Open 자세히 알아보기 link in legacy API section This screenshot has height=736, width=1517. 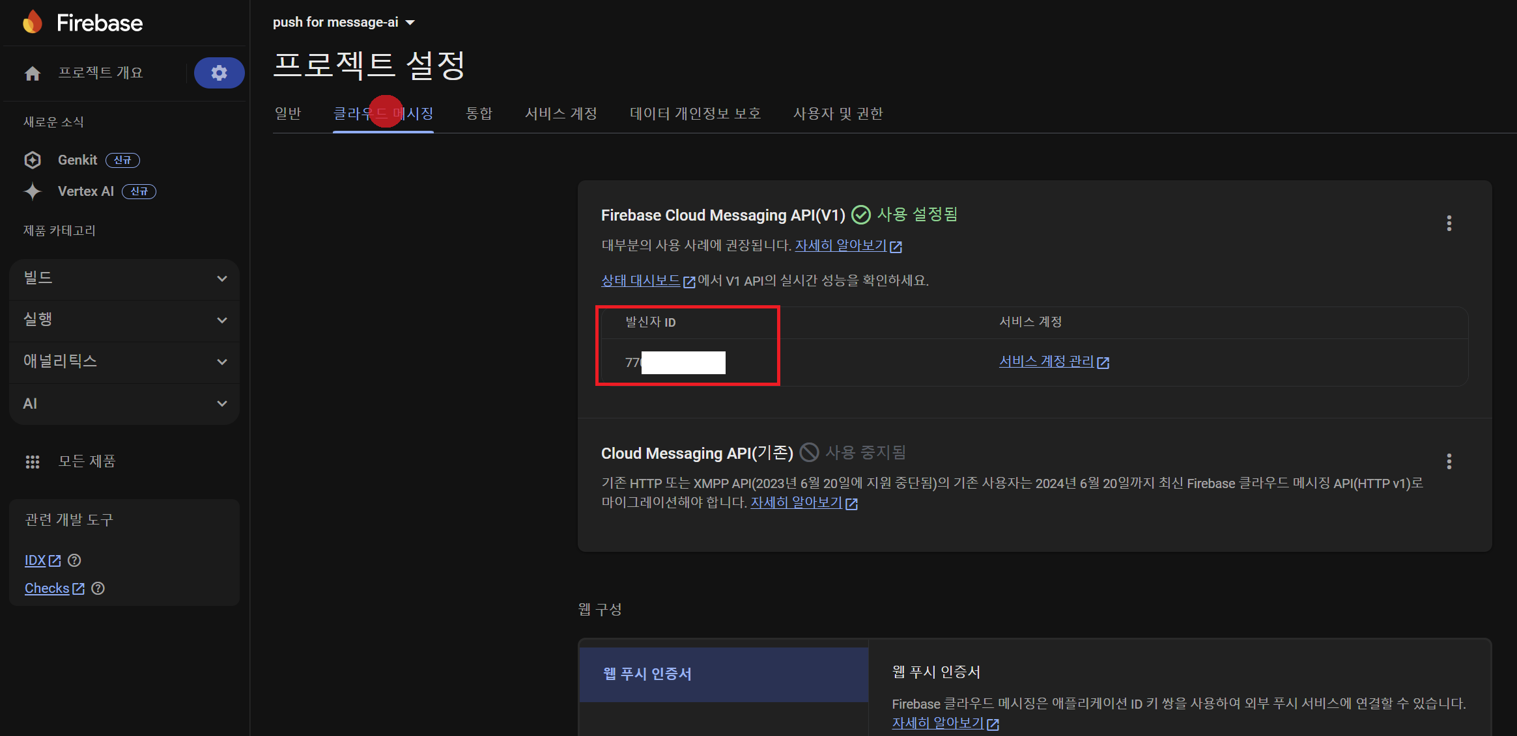[804, 503]
